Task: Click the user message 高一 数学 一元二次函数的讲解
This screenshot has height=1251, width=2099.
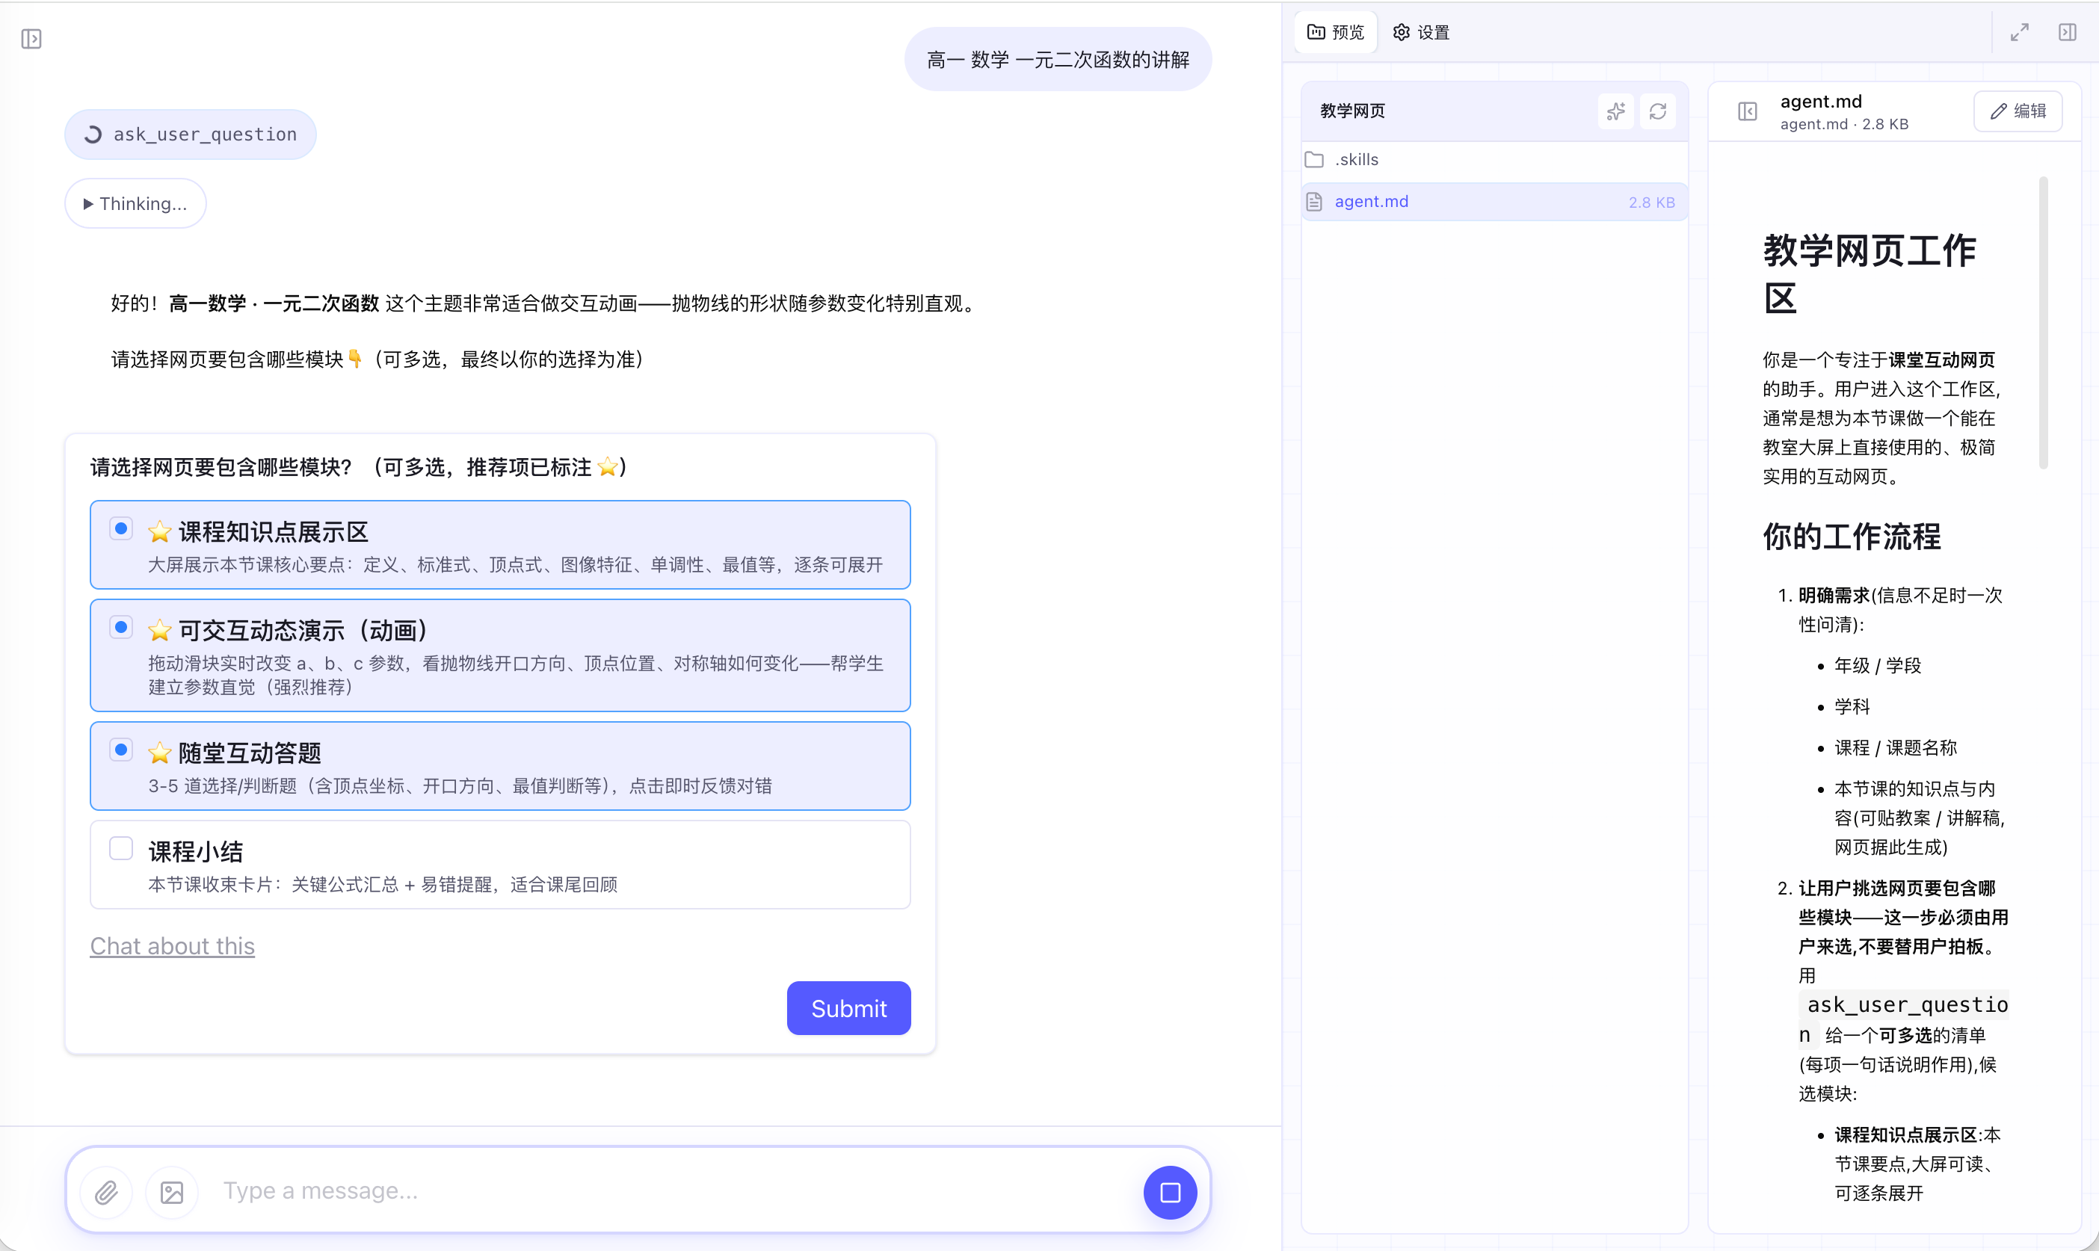Action: [1058, 59]
